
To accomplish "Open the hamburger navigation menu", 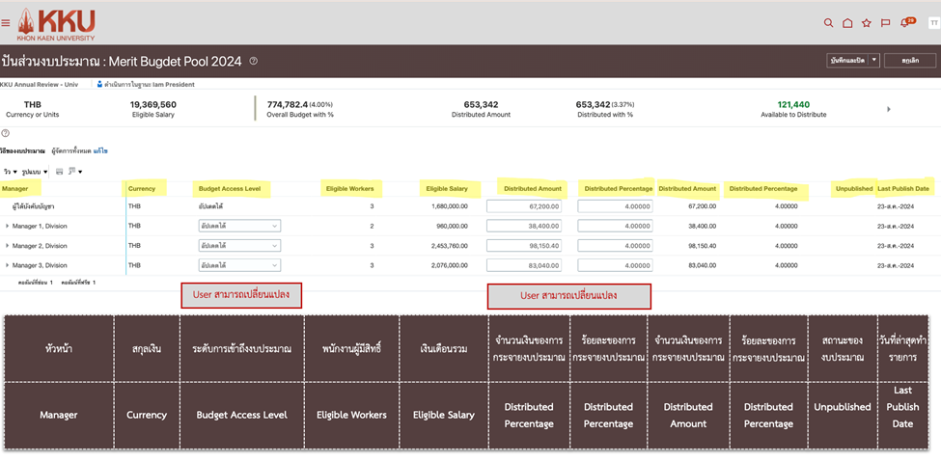I will click(x=7, y=23).
